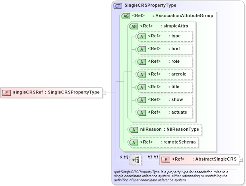Select the ': arcrole' attribute label
Screen dimensions: 246x186
(x=177, y=74)
